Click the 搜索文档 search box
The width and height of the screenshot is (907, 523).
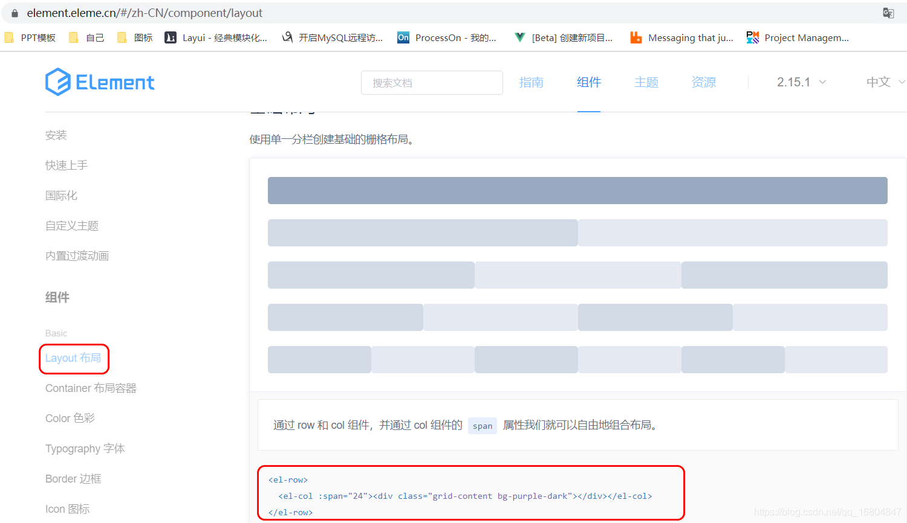(432, 83)
